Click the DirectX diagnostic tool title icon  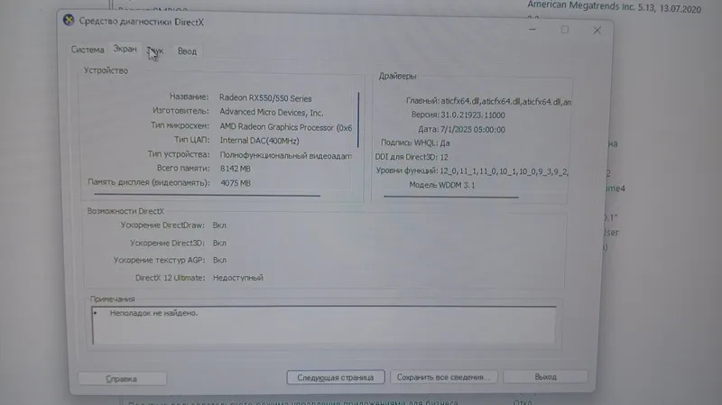click(x=69, y=20)
